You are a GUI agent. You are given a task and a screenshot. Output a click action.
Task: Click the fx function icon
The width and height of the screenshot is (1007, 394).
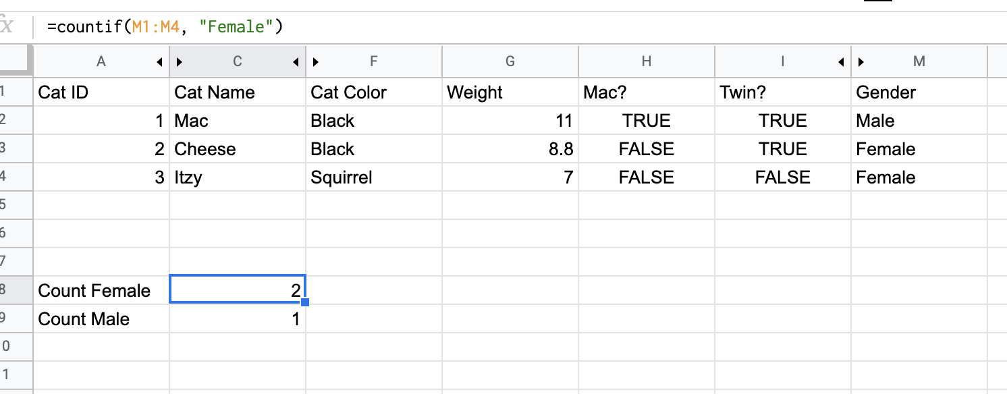[x=6, y=27]
